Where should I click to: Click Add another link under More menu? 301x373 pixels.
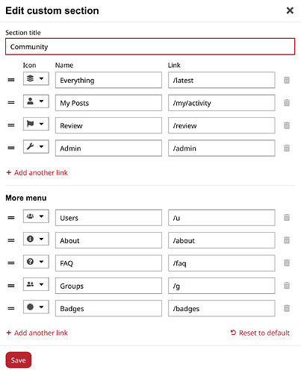37,333
